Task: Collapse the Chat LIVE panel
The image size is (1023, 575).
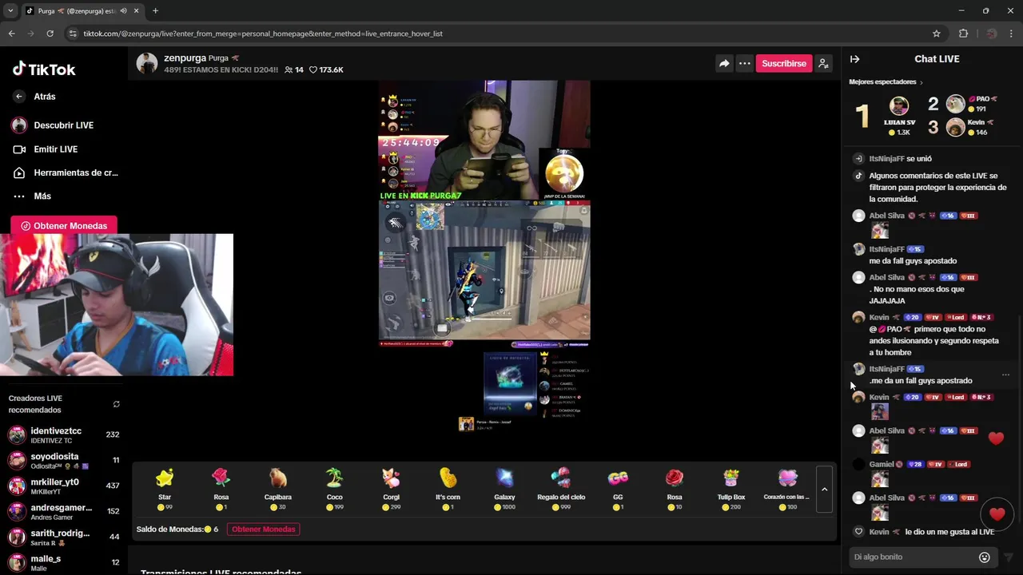Action: [854, 59]
